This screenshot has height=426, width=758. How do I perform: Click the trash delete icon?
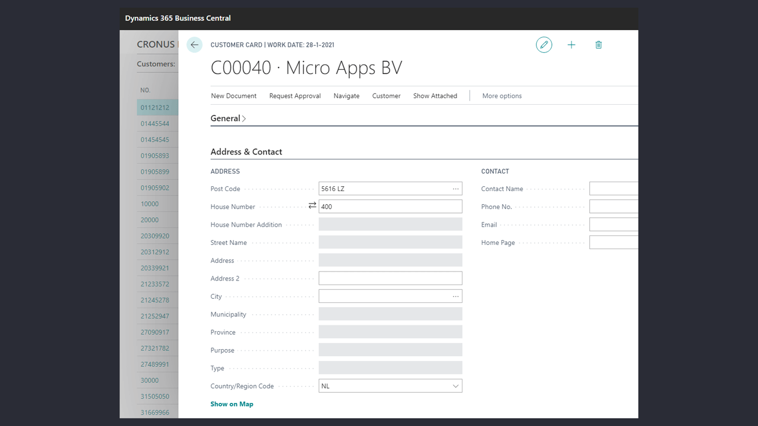click(x=599, y=45)
